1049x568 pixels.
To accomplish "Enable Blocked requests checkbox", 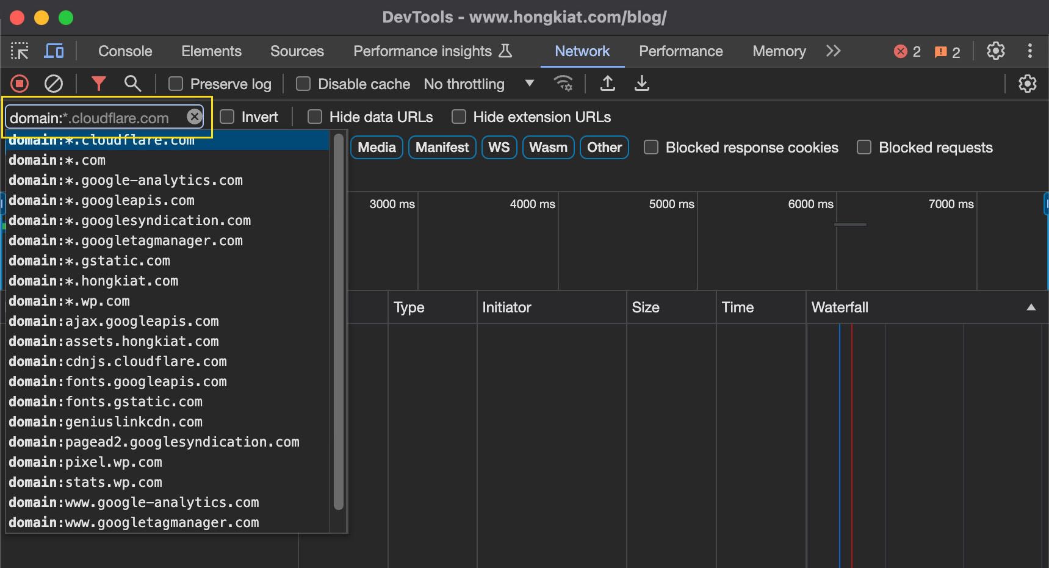I will pos(864,147).
